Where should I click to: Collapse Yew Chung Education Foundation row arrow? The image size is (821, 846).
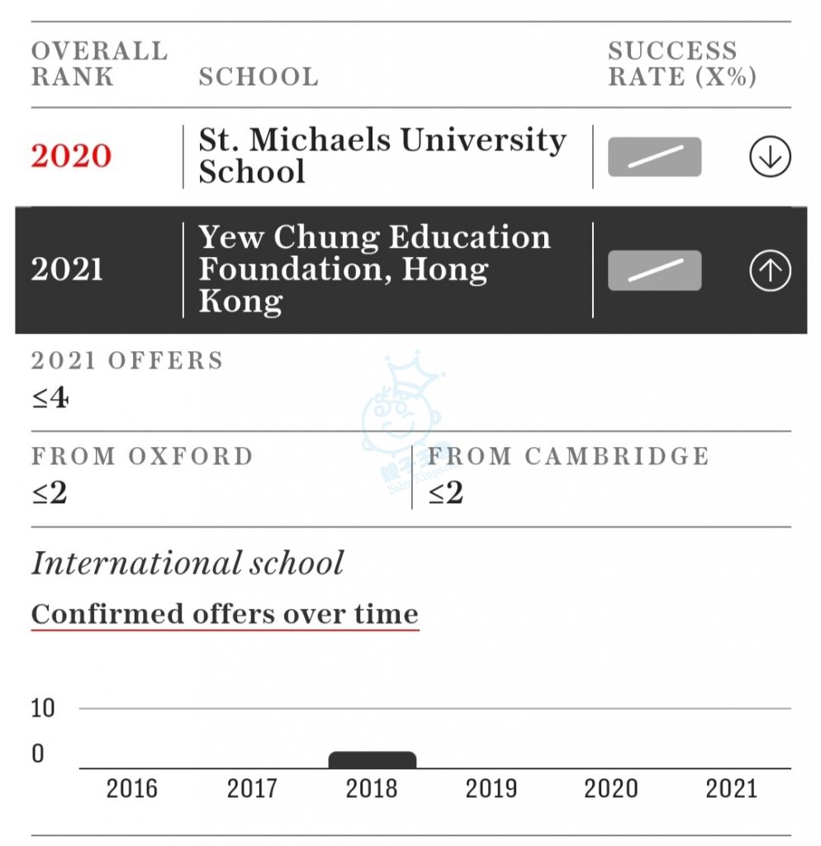click(x=770, y=270)
